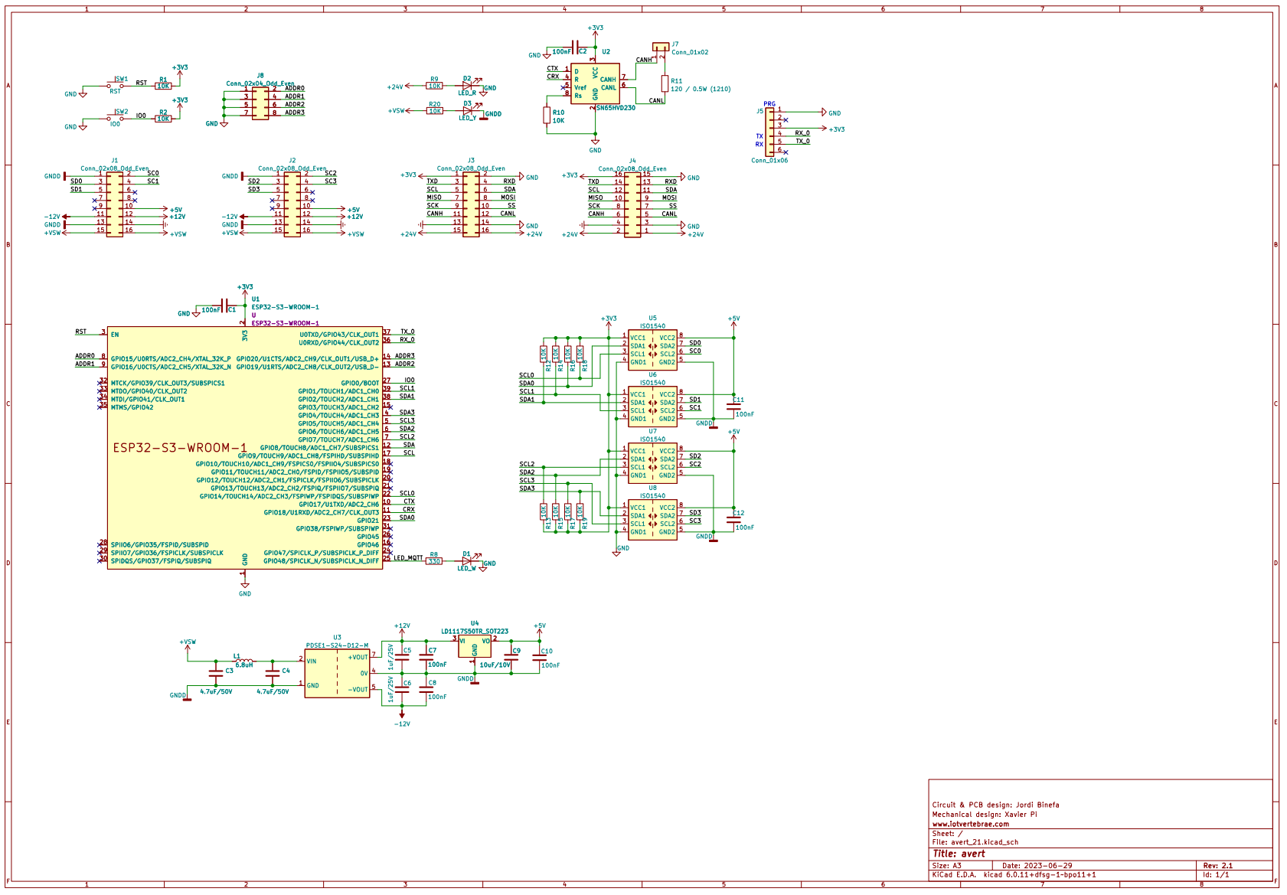Select the R11 120 ohm termination resistor
The height and width of the screenshot is (895, 1287).
click(665, 84)
